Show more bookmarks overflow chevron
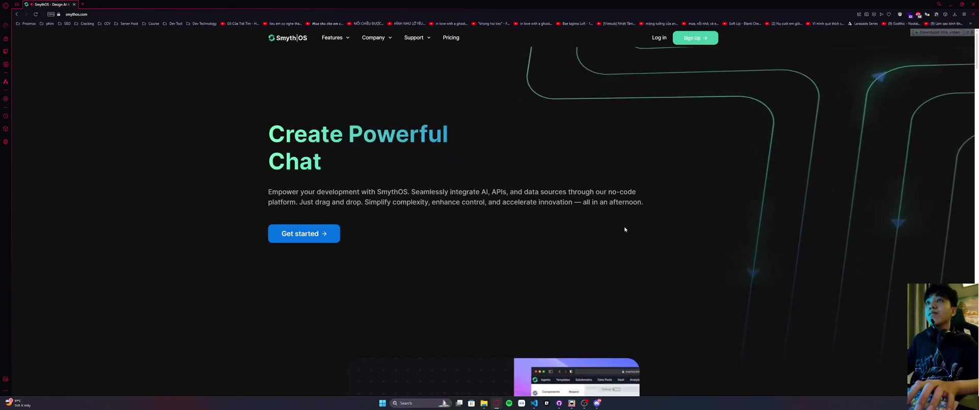 coord(970,23)
